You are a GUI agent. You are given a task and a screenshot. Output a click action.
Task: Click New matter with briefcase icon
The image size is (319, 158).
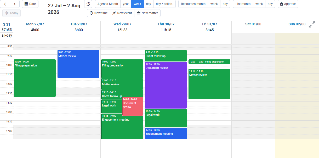pyautogui.click(x=147, y=13)
